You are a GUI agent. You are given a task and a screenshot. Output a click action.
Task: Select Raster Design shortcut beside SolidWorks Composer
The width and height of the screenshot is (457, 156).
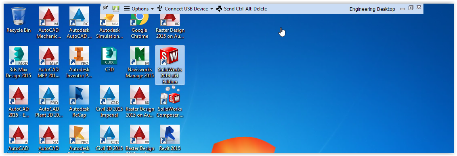coord(140,102)
